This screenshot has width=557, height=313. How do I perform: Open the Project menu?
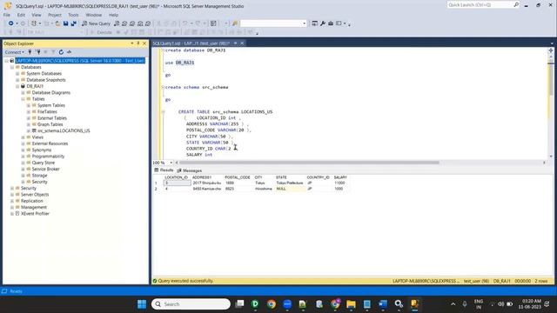(54, 15)
